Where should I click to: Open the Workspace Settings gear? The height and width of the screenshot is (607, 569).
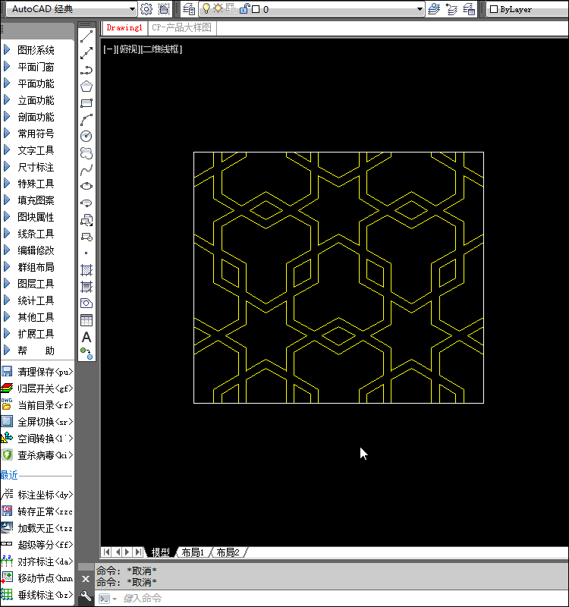(146, 9)
